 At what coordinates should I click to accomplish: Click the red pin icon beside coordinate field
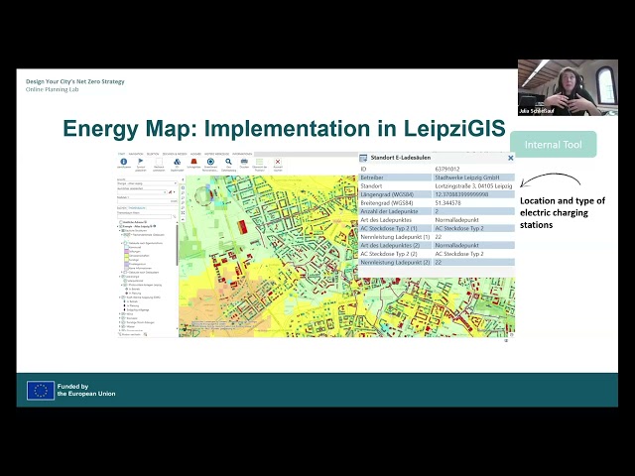tap(170, 192)
